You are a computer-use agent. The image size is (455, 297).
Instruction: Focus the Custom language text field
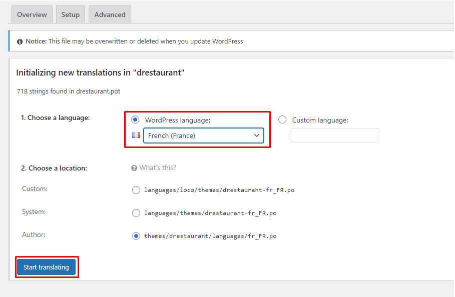point(335,135)
